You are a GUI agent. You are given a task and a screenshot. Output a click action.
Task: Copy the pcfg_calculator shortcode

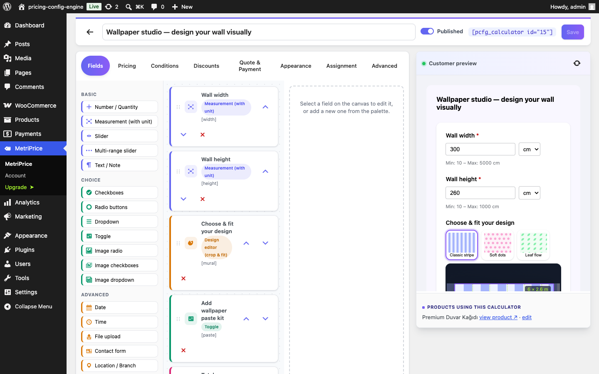(512, 32)
